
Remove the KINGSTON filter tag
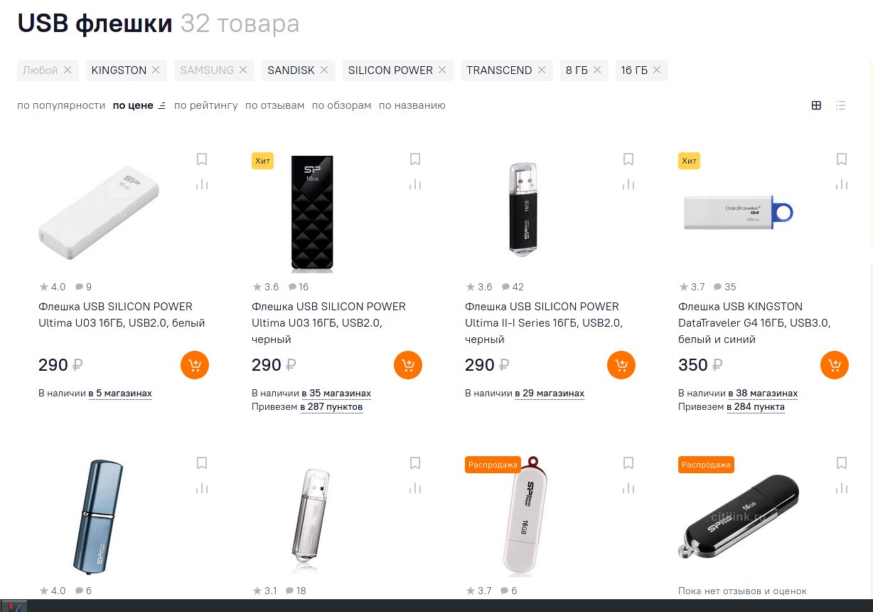(x=157, y=70)
